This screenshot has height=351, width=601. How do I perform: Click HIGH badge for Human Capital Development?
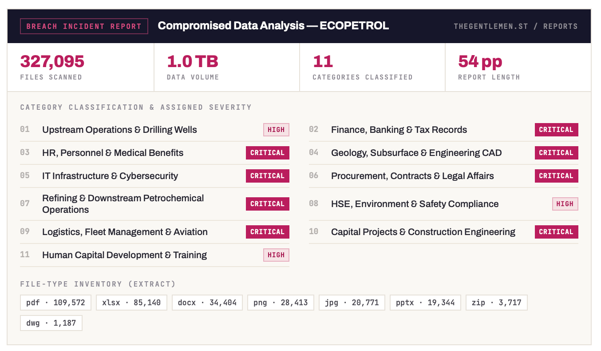276,255
